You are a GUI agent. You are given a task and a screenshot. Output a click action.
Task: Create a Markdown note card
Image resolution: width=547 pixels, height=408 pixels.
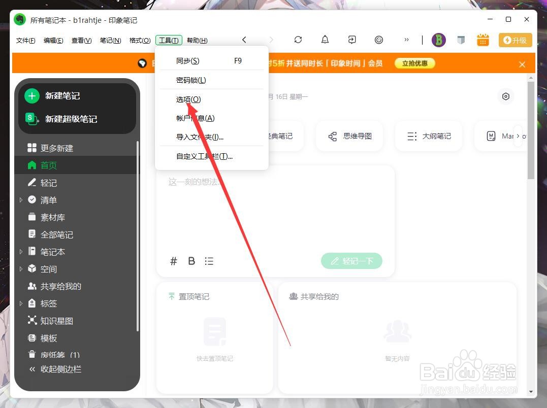pos(501,136)
